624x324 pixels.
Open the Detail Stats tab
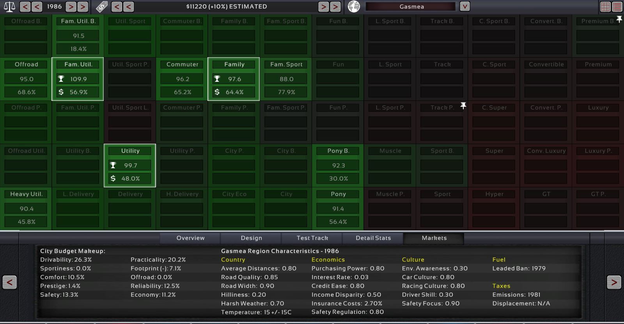point(373,238)
